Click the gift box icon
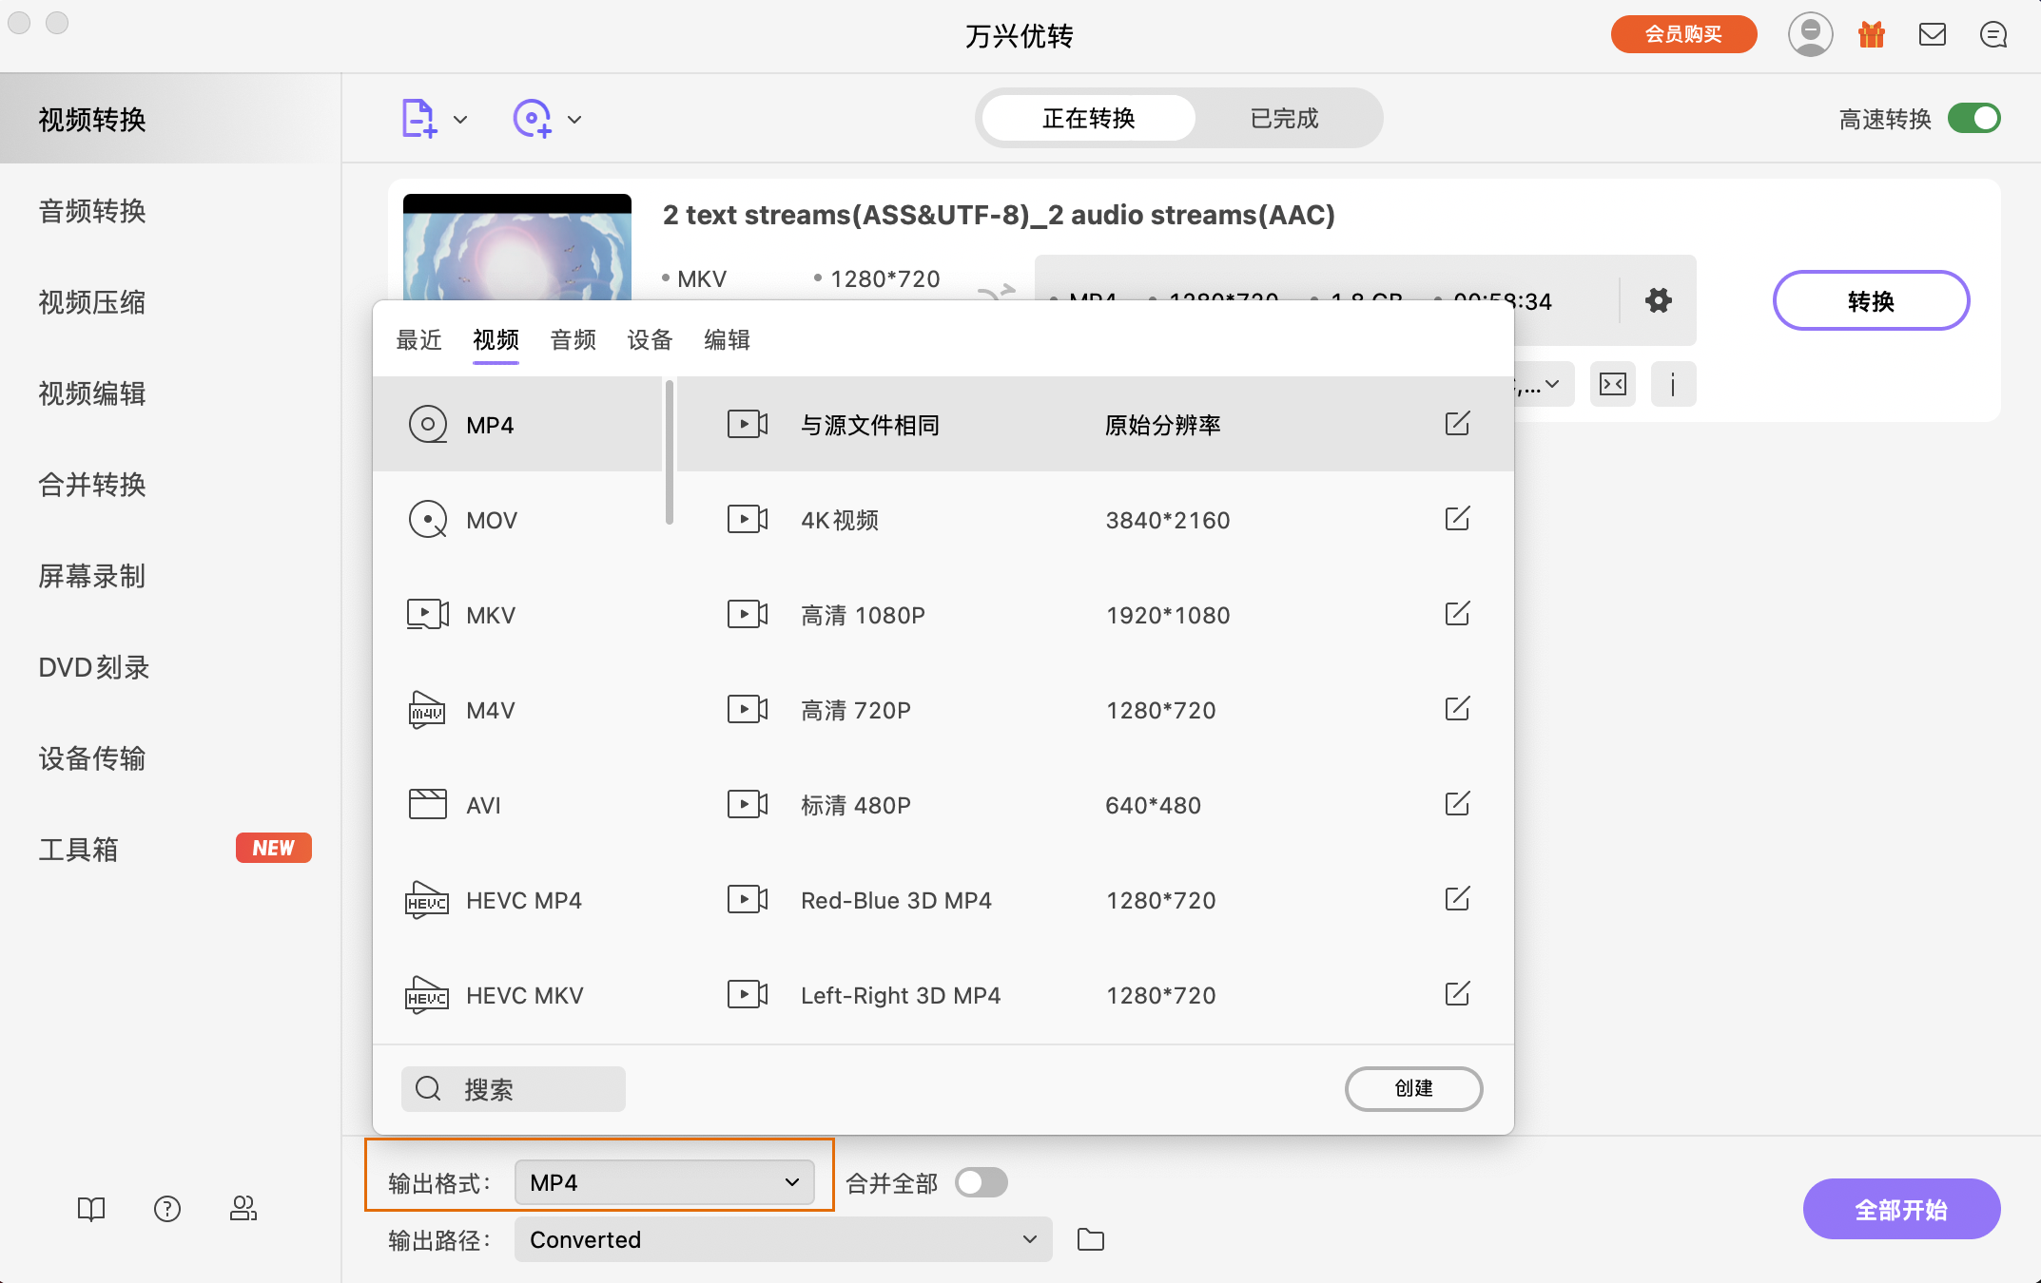 point(1871,35)
